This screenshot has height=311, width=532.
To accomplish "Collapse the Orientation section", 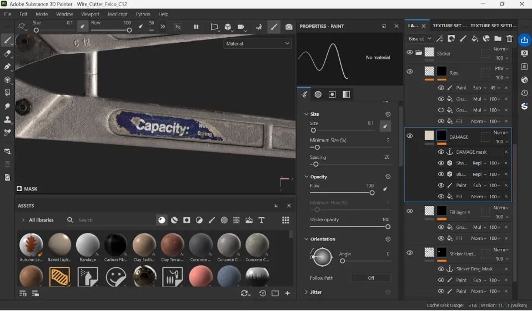I will click(x=306, y=239).
